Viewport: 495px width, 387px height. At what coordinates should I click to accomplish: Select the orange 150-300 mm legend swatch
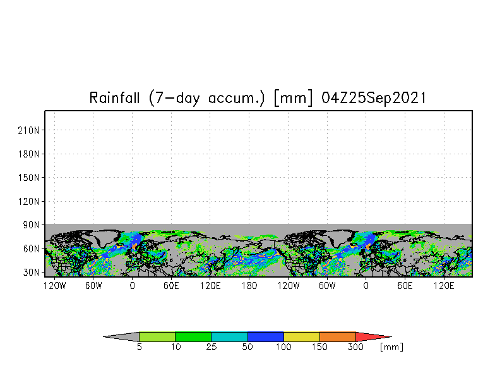pos(338,336)
